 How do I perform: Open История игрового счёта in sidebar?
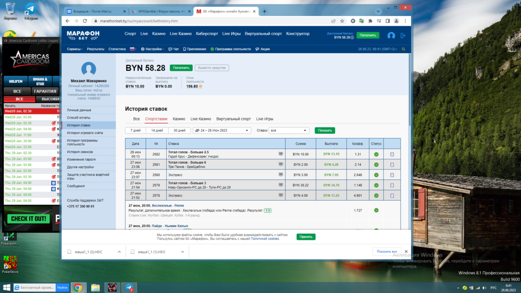[x=84, y=133]
